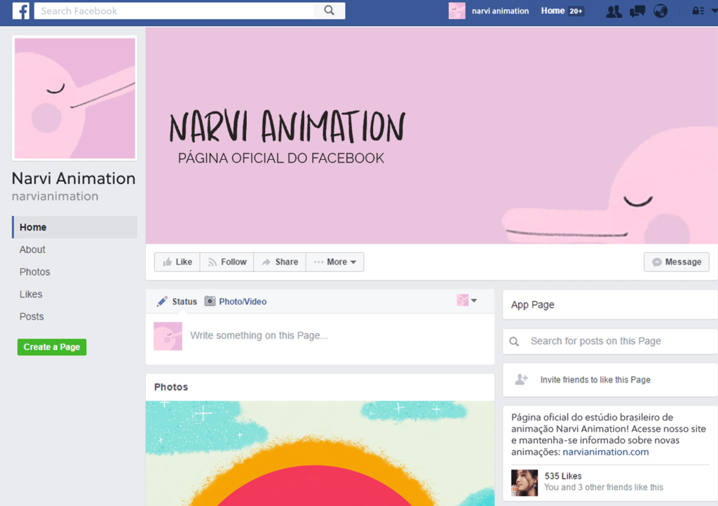Click the narvianimation username text
Viewport: 718px width, 506px height.
point(55,196)
